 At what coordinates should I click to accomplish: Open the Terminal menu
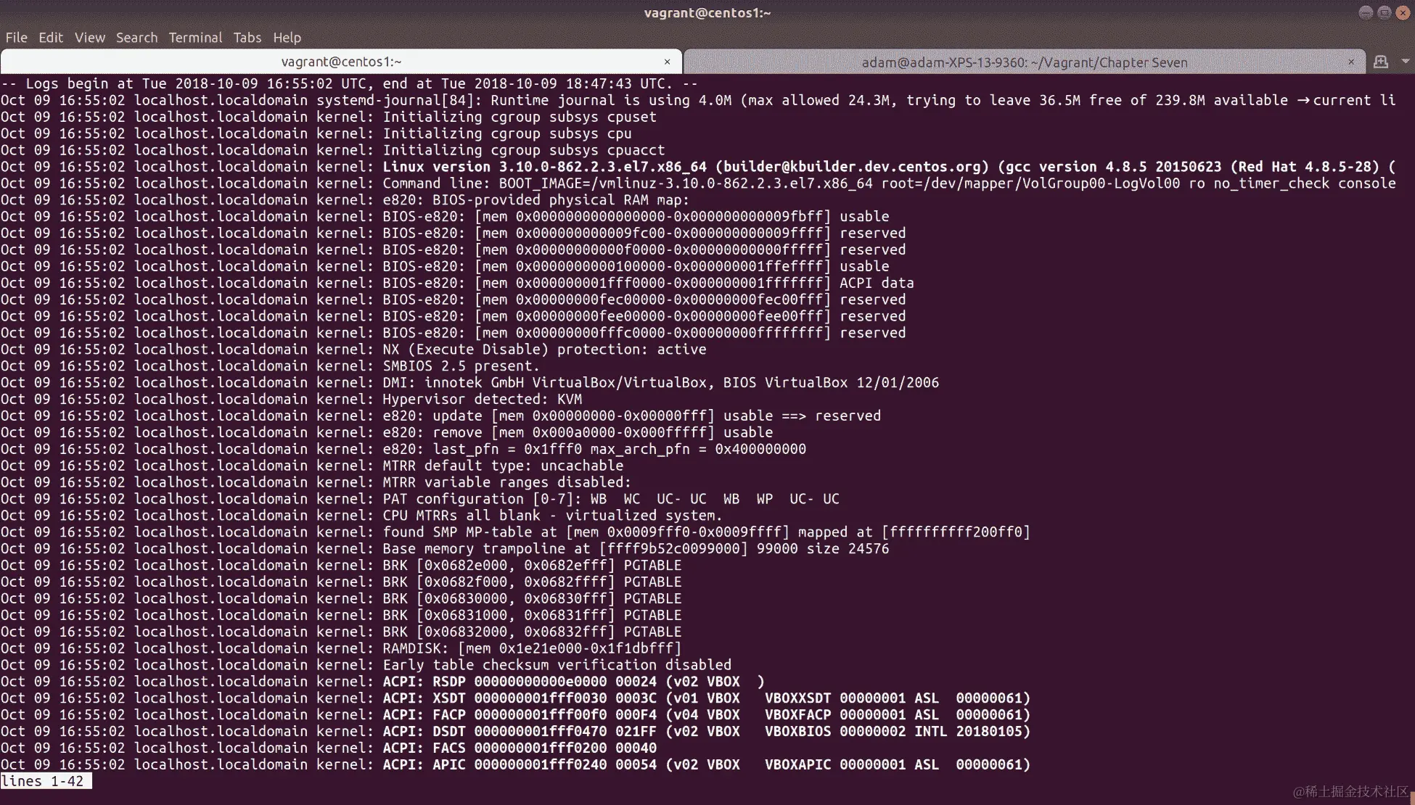tap(195, 38)
